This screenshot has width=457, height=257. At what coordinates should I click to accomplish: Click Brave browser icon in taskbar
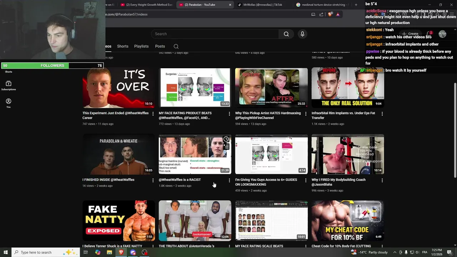[x=121, y=252]
